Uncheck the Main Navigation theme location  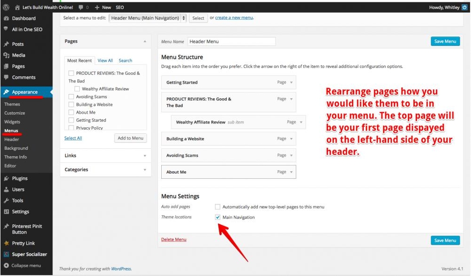(218, 217)
